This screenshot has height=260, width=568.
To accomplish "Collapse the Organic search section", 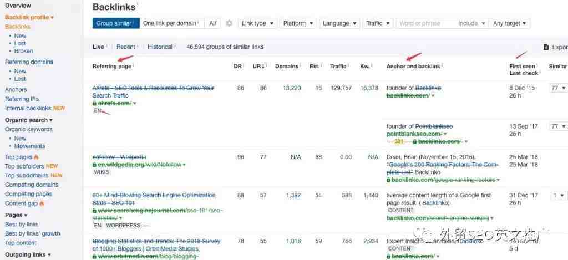I will coord(29,120).
